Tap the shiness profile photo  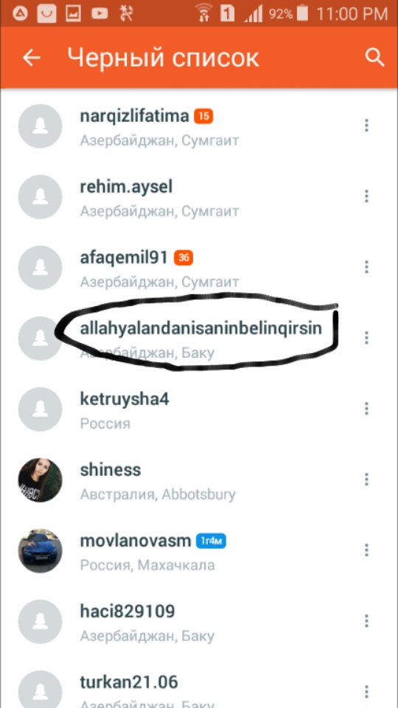tap(40, 480)
